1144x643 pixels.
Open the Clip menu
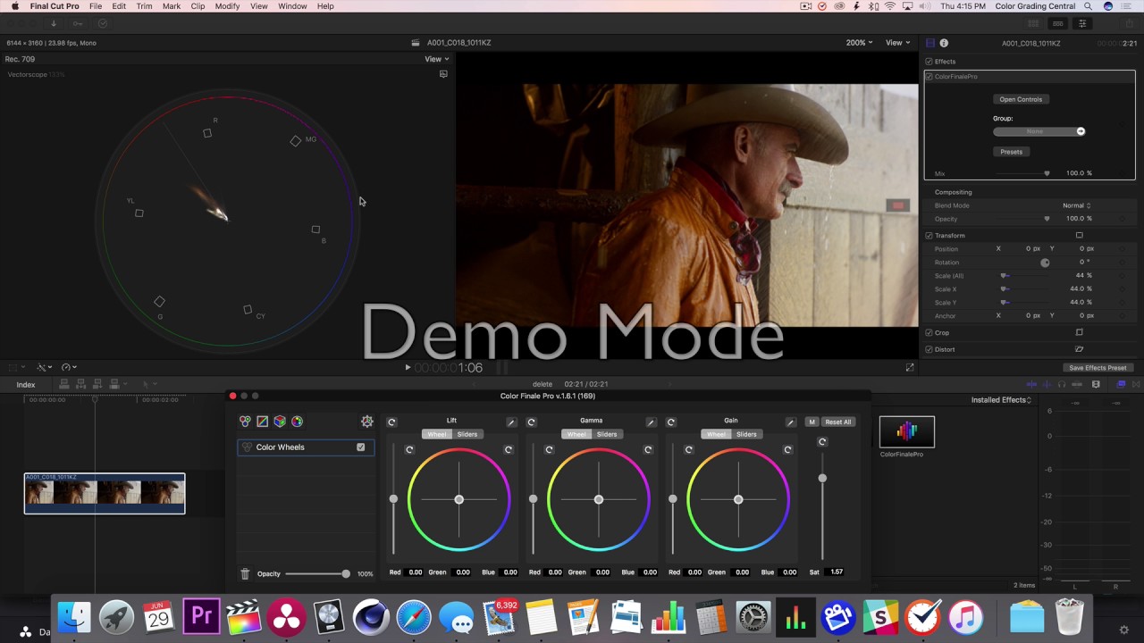pyautogui.click(x=198, y=6)
